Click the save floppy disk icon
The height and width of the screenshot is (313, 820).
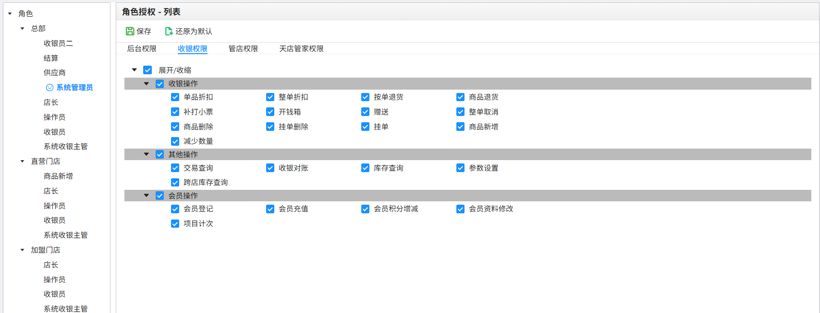130,31
